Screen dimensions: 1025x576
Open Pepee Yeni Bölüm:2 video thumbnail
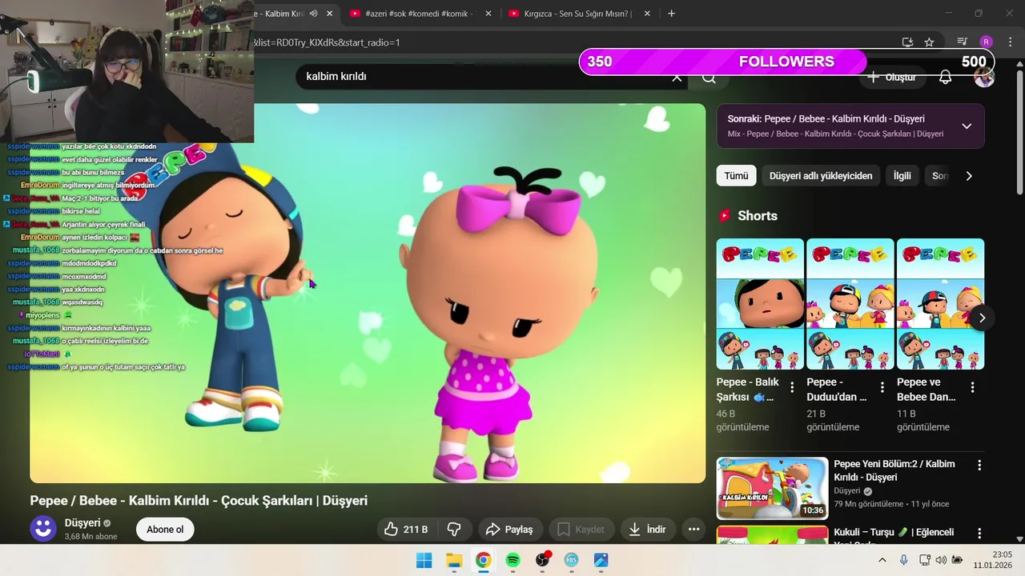(x=772, y=488)
